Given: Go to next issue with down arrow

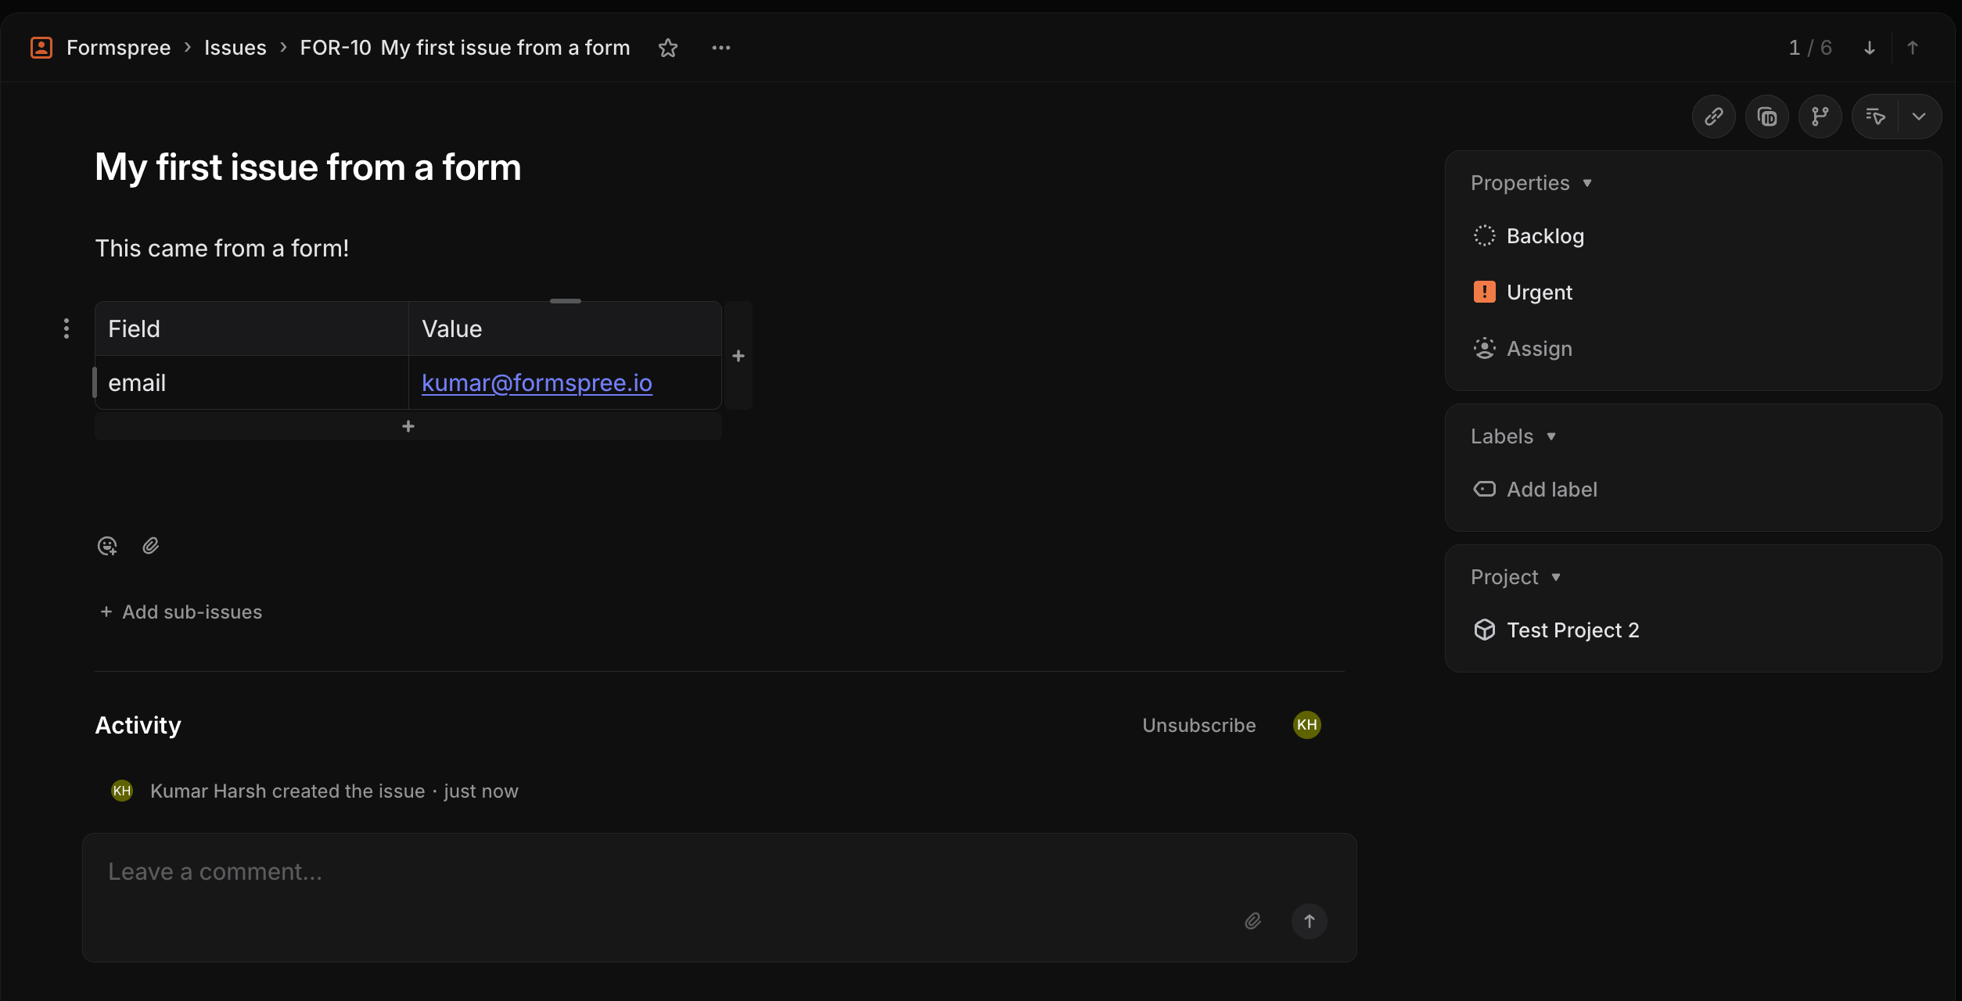Looking at the screenshot, I should [1869, 48].
